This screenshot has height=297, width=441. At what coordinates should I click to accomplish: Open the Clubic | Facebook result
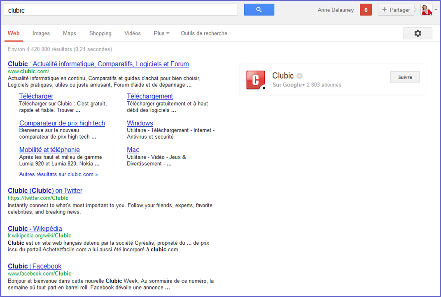[35, 266]
